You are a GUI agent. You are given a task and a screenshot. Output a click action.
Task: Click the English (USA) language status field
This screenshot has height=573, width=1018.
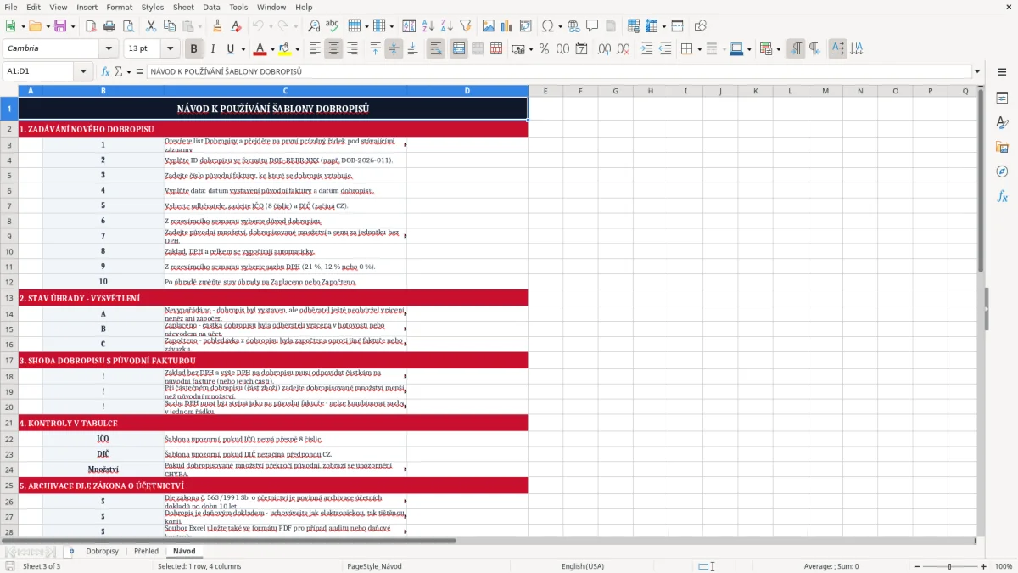pos(583,566)
